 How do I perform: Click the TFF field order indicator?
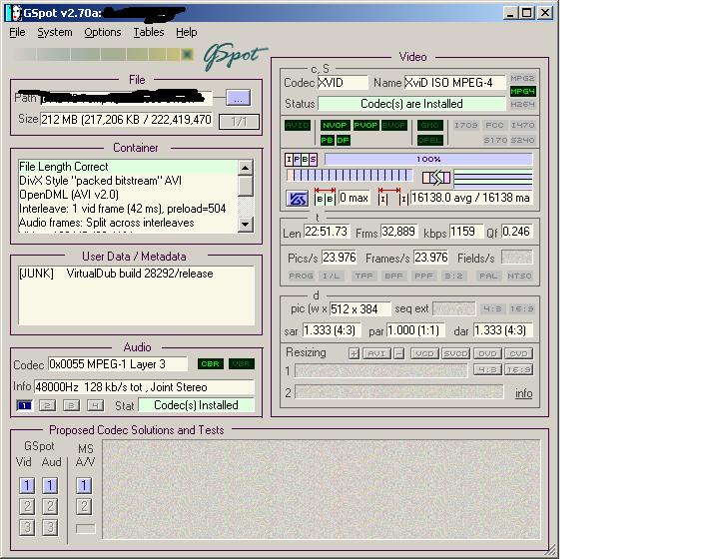point(363,276)
